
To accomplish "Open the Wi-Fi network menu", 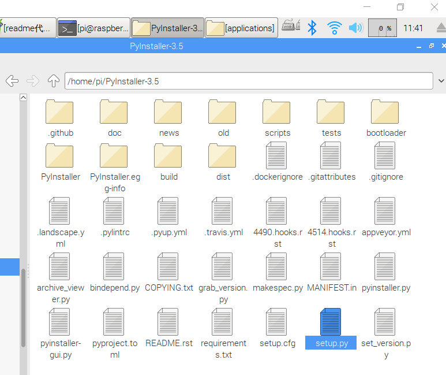I will [334, 28].
